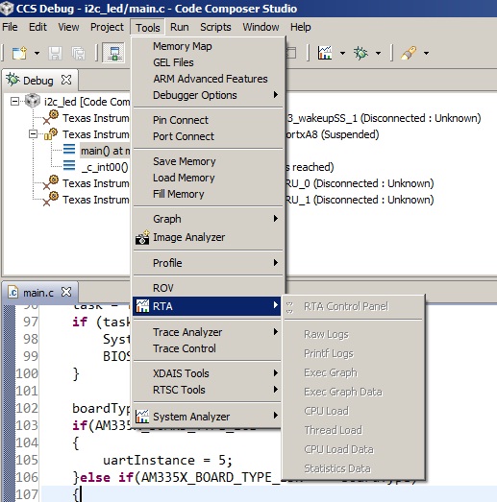Select the highlighted RTA menu entry
497x502 pixels.
(207, 306)
